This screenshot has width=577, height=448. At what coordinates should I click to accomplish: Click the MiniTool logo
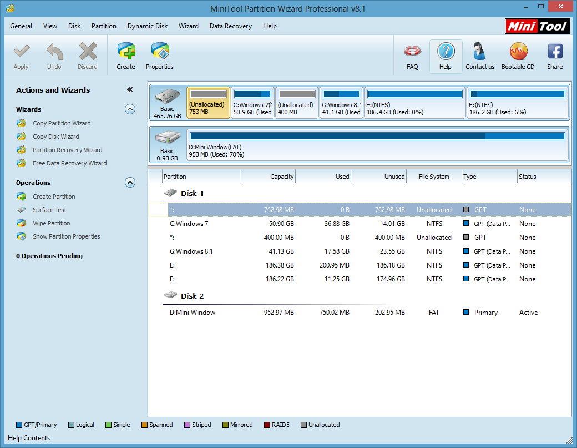click(537, 26)
